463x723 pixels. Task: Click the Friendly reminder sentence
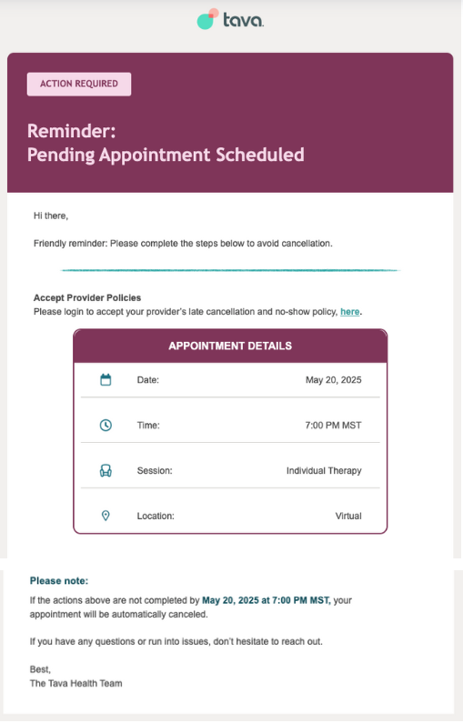(x=183, y=244)
